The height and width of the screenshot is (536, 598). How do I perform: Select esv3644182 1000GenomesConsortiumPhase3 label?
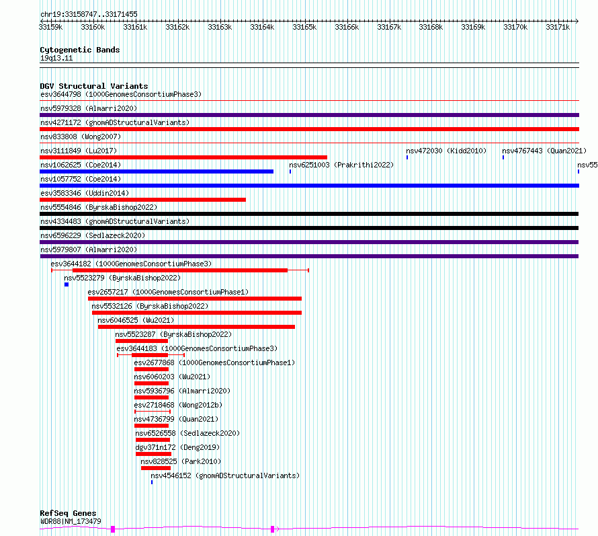pyautogui.click(x=131, y=264)
